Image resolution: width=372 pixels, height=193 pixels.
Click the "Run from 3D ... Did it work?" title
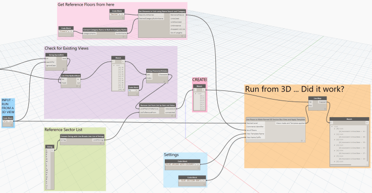click(295, 89)
